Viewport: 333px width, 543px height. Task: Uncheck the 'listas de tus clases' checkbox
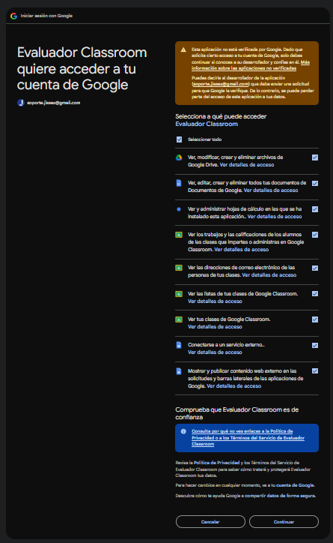(315, 294)
